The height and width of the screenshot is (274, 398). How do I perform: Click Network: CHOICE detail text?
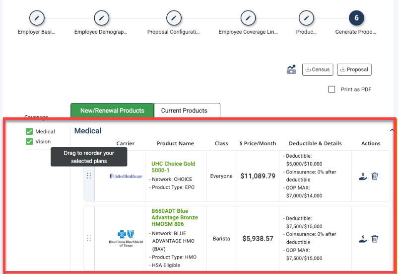click(172, 180)
